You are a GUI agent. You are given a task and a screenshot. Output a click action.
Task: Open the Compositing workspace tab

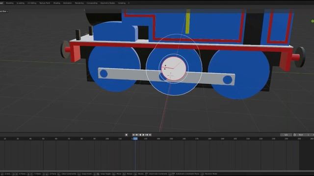click(92, 3)
